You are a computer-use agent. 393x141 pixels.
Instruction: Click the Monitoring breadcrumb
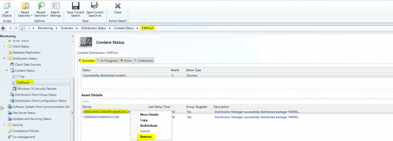(45, 28)
